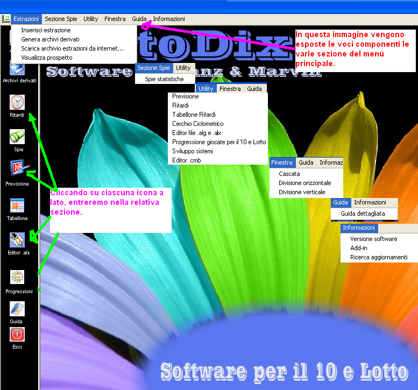The image size is (418, 390).
Task: Select Scarica archivio estrazioni da internet
Action: point(72,48)
